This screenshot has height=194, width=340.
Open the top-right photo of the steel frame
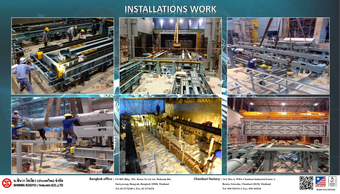click(x=278, y=56)
